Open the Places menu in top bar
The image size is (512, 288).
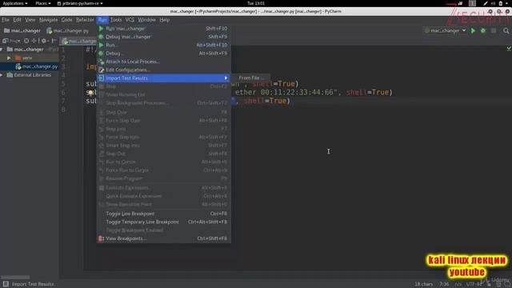(x=42, y=3)
